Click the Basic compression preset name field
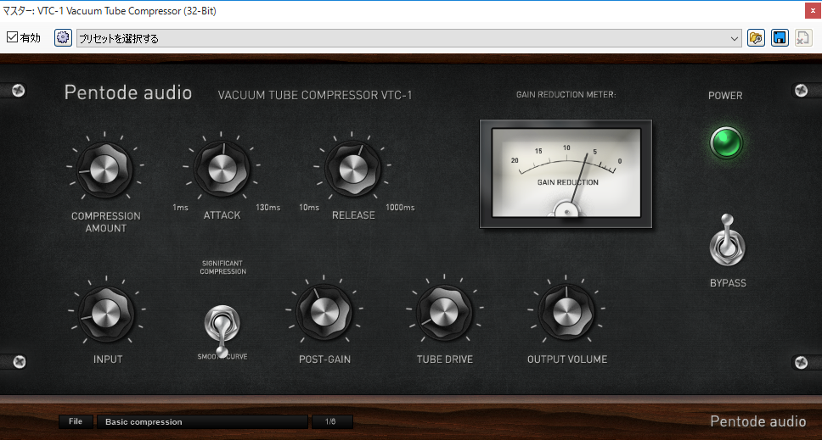This screenshot has width=822, height=440. [202, 421]
